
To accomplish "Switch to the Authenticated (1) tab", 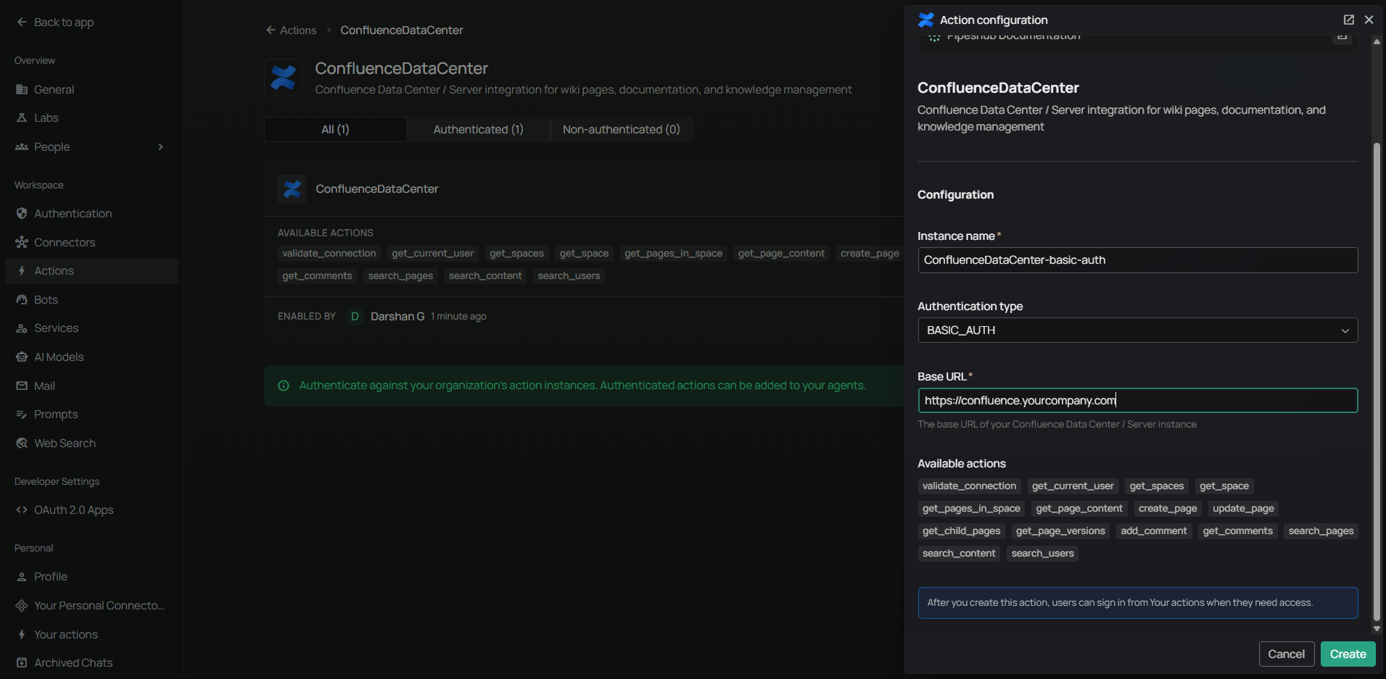I will (479, 130).
